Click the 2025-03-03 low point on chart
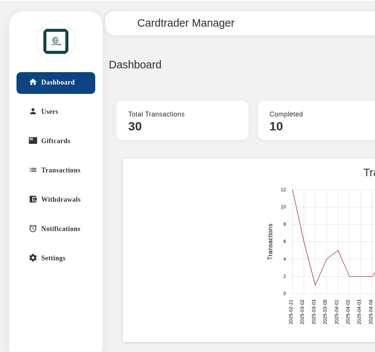 coord(315,285)
